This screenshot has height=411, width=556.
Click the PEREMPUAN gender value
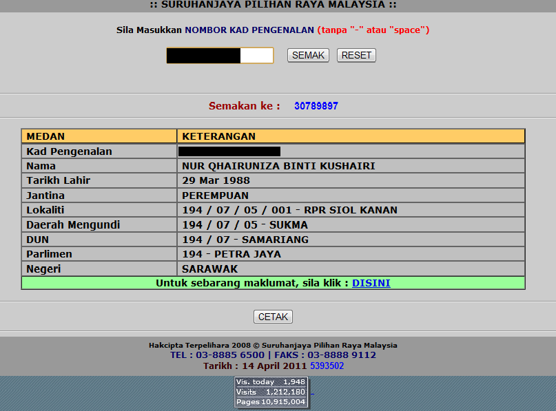(215, 196)
